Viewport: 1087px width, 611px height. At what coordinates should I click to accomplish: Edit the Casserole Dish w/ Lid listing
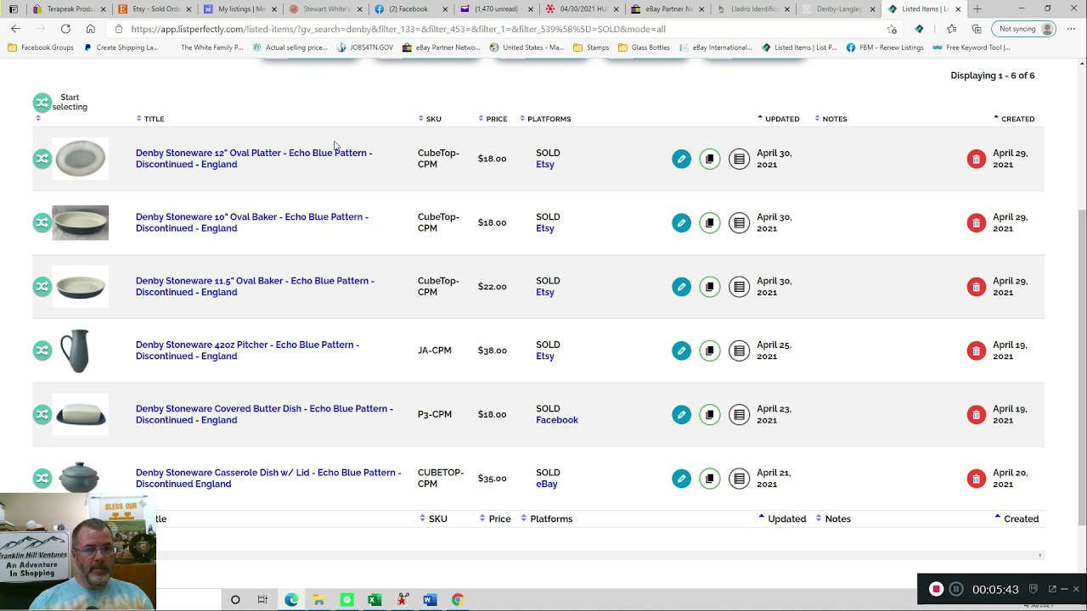[681, 479]
